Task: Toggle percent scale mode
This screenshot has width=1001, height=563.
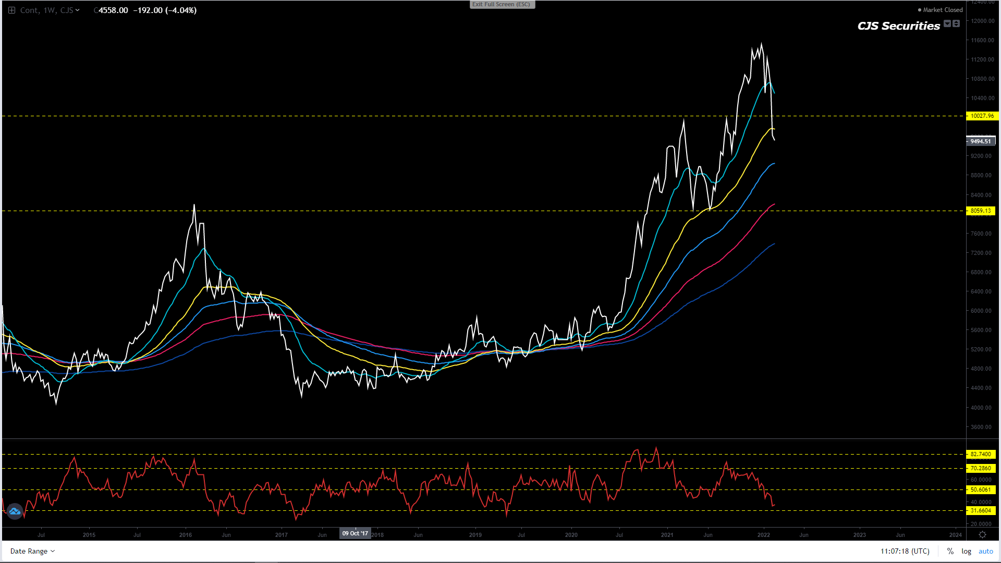Action: point(950,551)
